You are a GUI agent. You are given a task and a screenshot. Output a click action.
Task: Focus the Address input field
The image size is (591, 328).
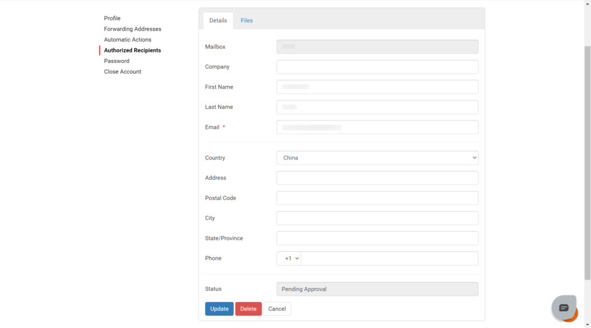(x=377, y=178)
